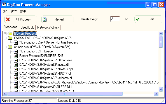Screen dimensions: 166x104
Task: Click icon next to CTF Loader description
Action: pos(16,51)
